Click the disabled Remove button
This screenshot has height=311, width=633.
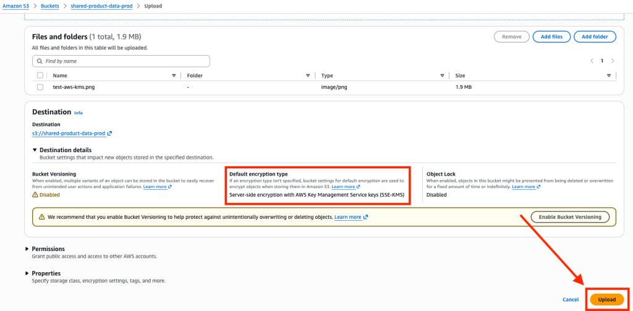(x=511, y=36)
